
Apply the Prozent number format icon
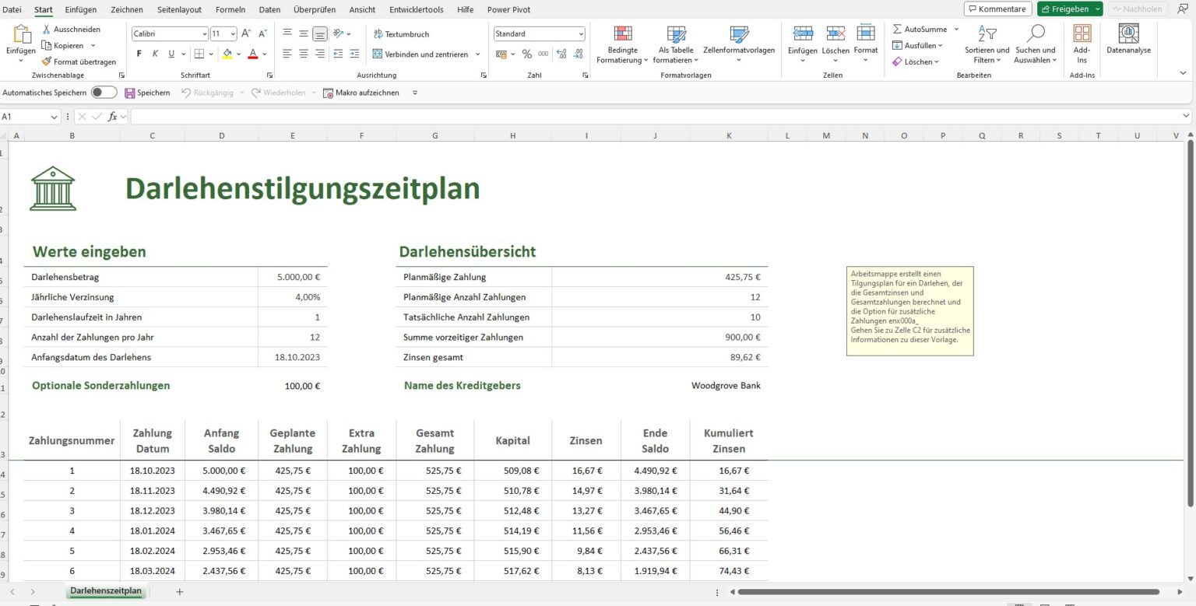point(526,54)
